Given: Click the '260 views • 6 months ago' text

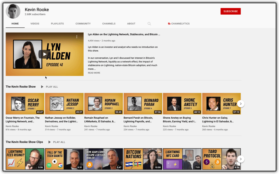Looking at the screenshot, I should click(215, 130).
